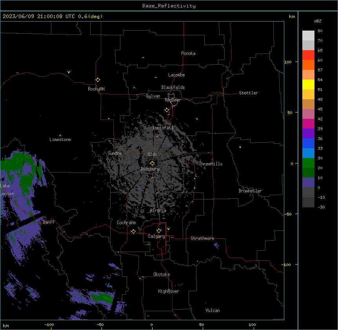Click the Banff label

(49, 222)
